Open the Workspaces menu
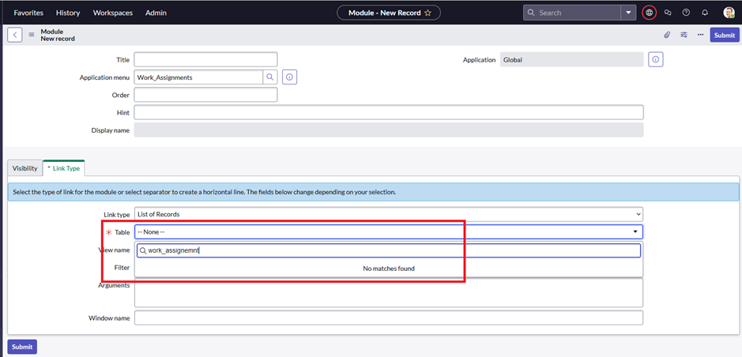Screen dimensions: 742x357 pos(112,13)
